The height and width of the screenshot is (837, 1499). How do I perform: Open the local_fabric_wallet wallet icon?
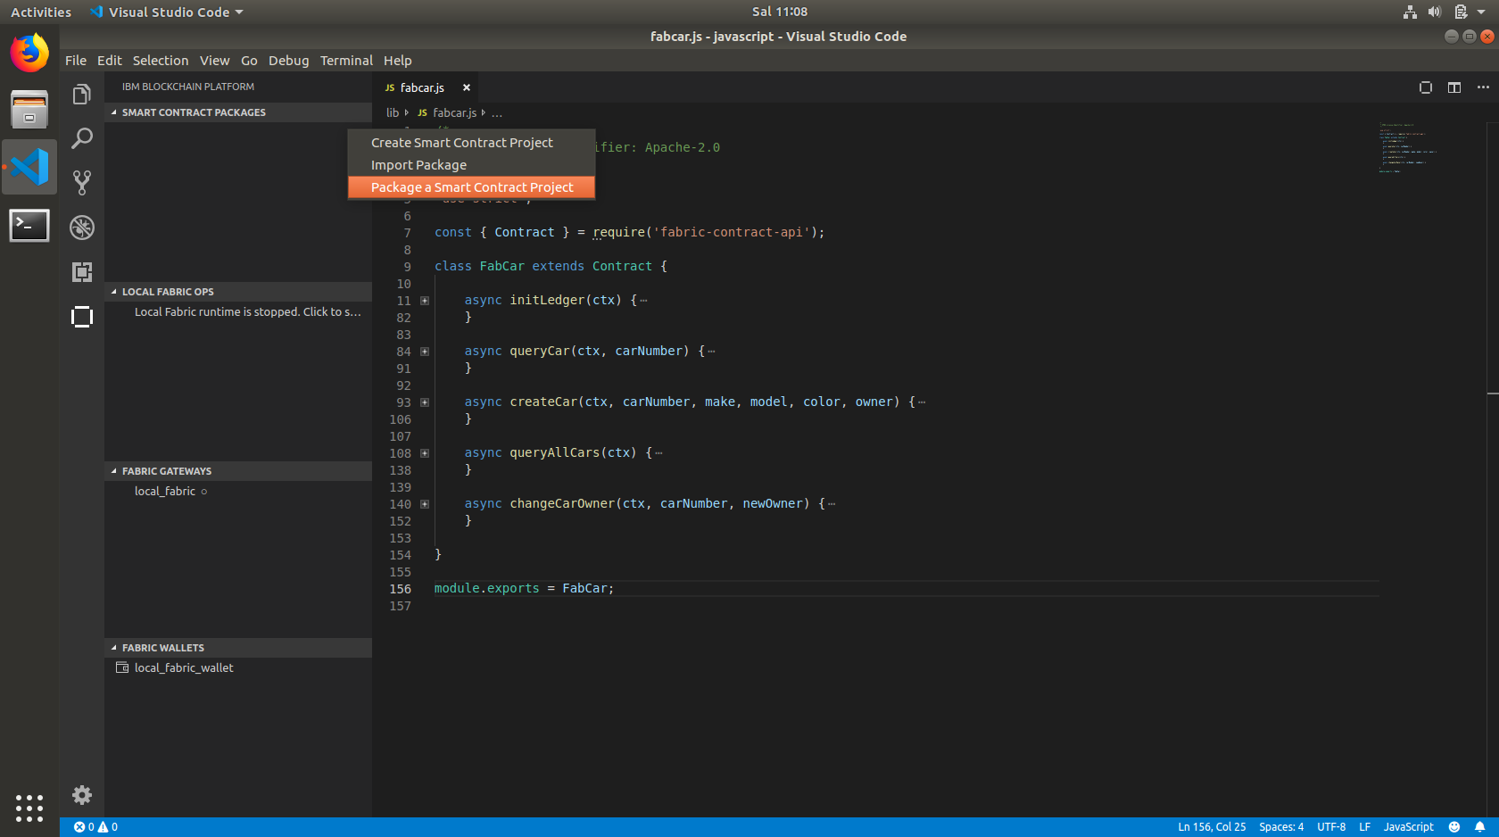pyautogui.click(x=122, y=667)
